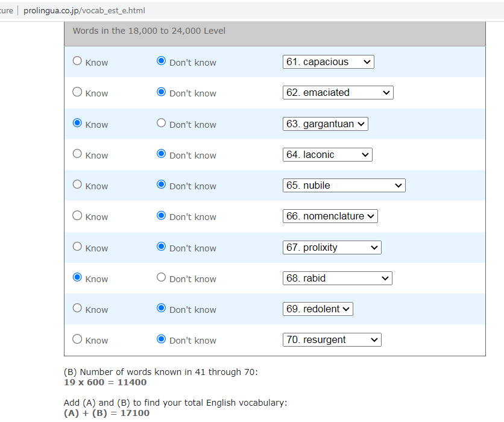The image size is (504, 422).
Task: Expand the 66. nomenclature dropdown
Action: point(330,216)
